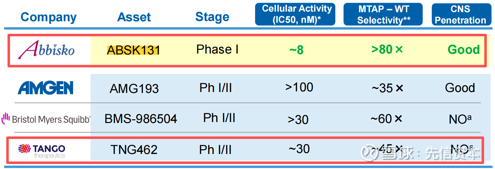Click the Amgen logo

[46, 88]
